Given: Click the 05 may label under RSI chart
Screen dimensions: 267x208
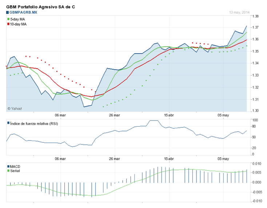Looking at the screenshot, I should click(223, 159).
